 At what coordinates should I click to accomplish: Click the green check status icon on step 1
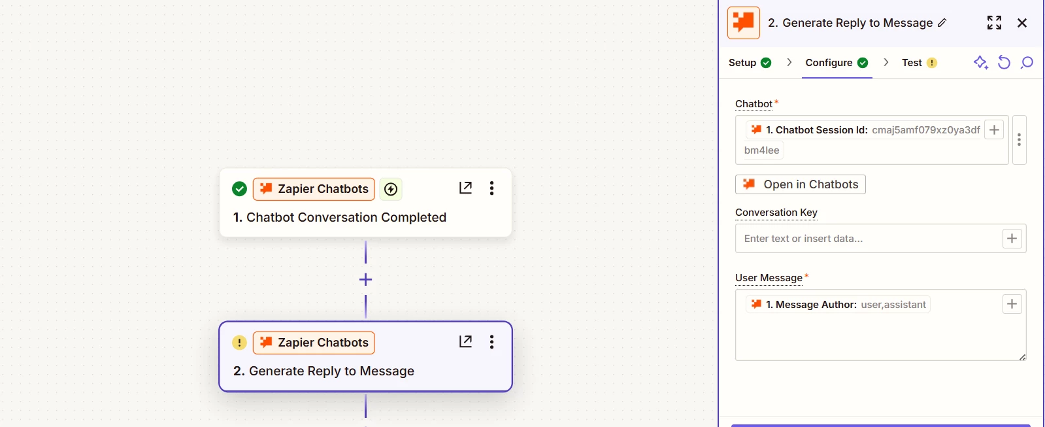[240, 189]
